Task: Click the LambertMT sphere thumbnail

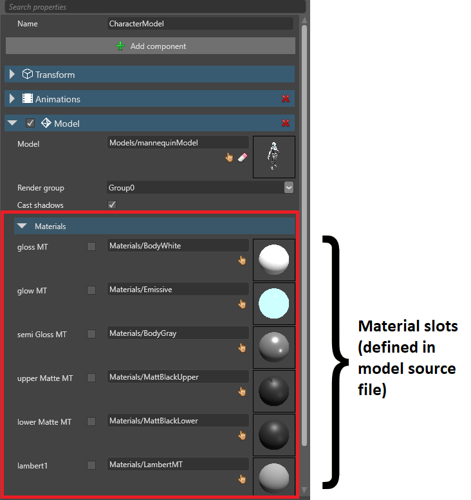Action: coord(274,477)
